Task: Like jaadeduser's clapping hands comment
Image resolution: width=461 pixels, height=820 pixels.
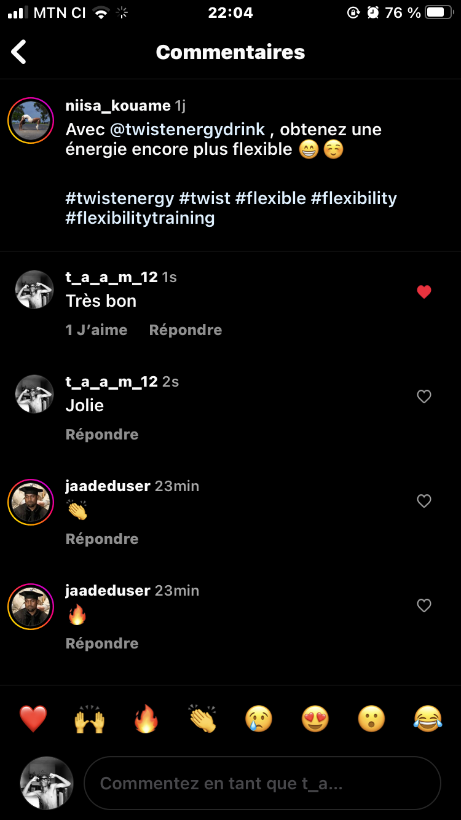Action: 424,502
